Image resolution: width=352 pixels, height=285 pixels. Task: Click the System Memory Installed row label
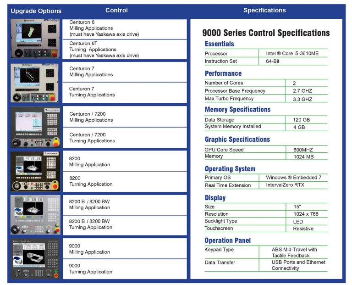coord(233,127)
